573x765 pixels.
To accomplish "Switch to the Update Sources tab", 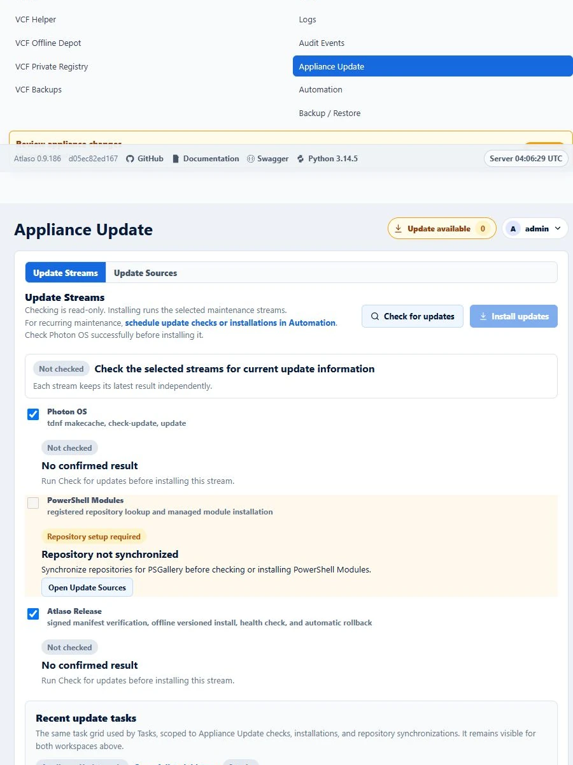I will [145, 273].
